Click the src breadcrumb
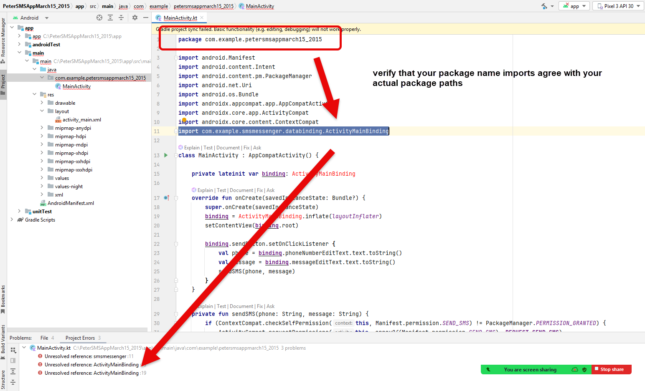 click(x=93, y=6)
